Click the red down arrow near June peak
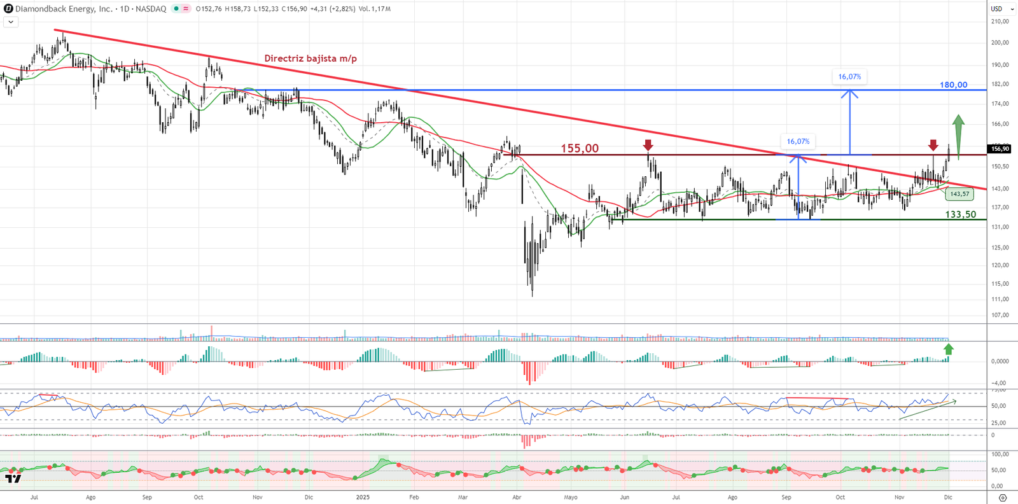Screen dimensions: 1018x504 click(648, 145)
